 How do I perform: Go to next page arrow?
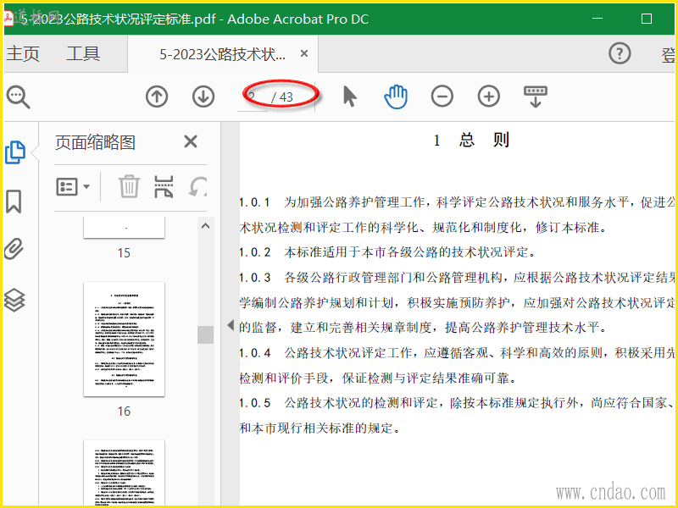[203, 97]
